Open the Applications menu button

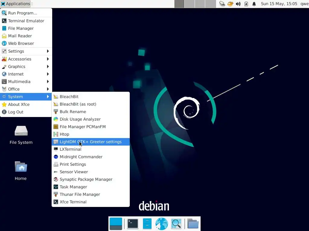coord(16,4)
